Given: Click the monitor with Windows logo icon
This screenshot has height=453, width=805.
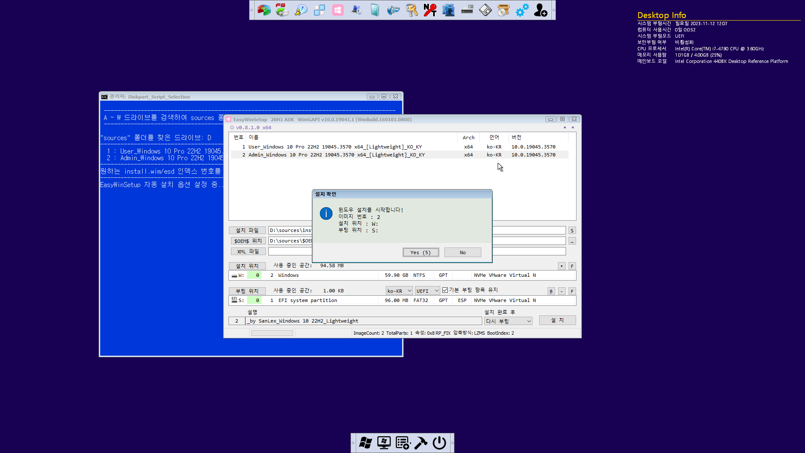Looking at the screenshot, I should click(384, 443).
